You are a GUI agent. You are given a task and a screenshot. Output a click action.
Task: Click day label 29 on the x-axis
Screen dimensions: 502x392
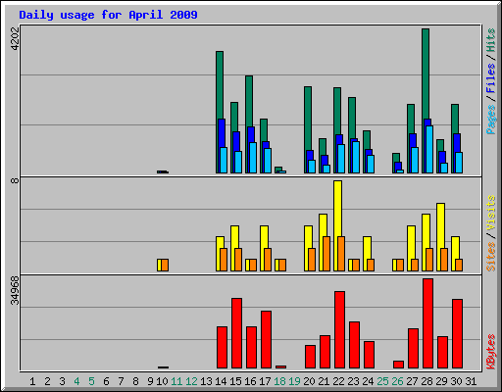pyautogui.click(x=441, y=381)
